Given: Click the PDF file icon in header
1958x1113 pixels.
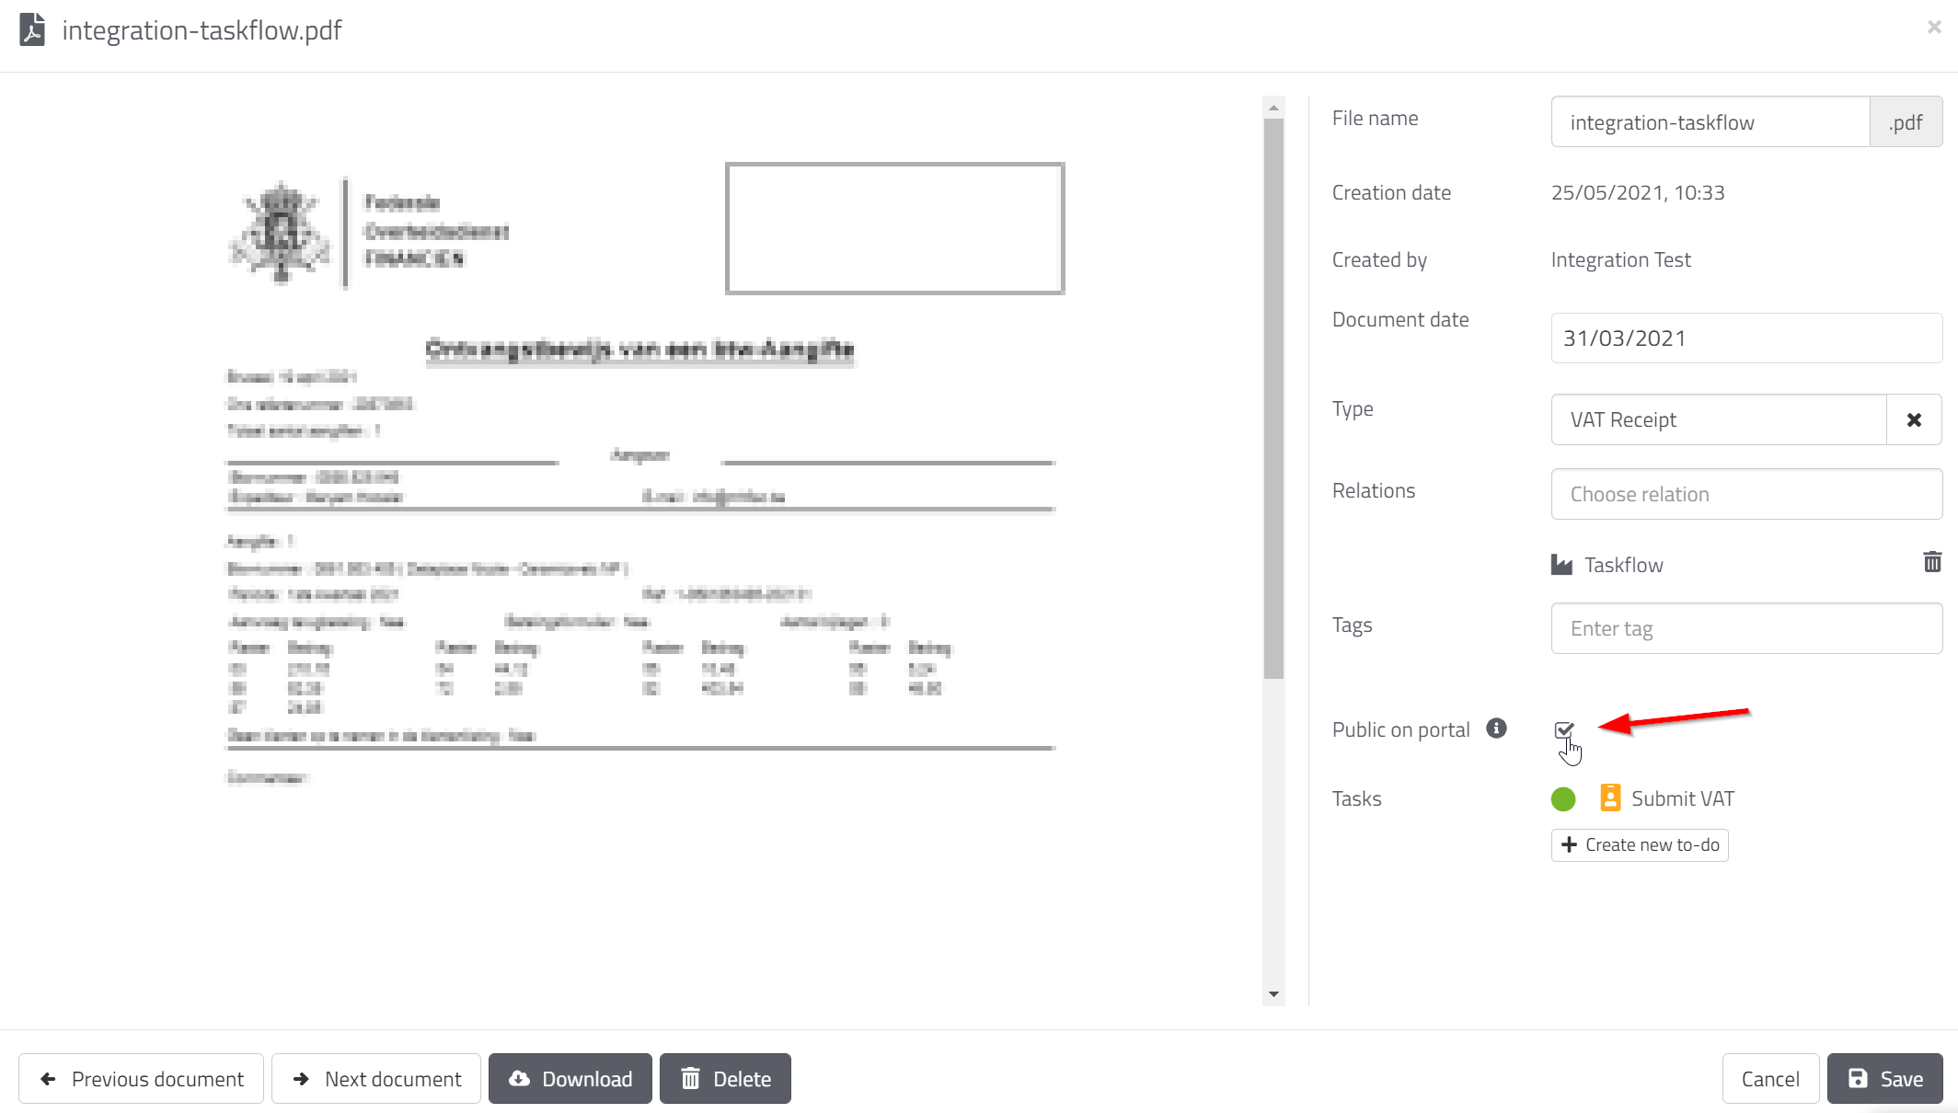Looking at the screenshot, I should 32,29.
